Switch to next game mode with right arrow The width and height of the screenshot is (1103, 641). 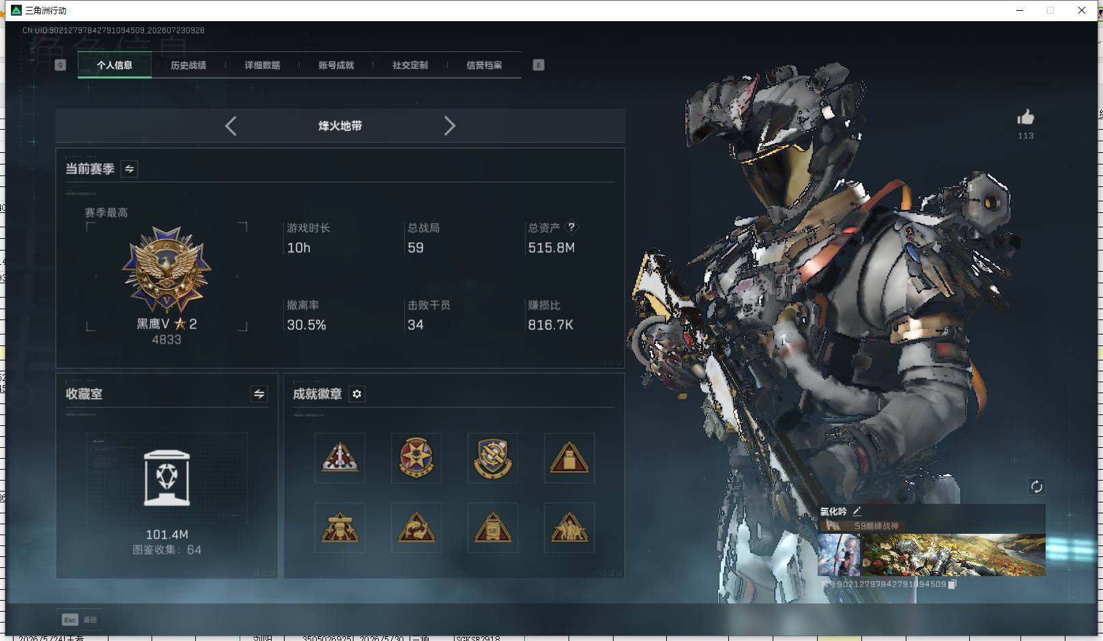click(x=449, y=126)
